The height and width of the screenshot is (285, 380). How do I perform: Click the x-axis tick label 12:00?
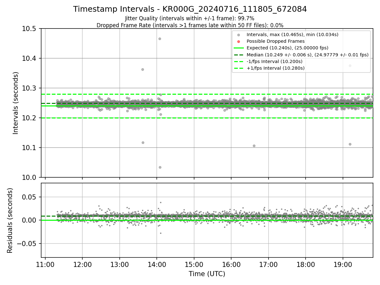pyautogui.click(x=82, y=265)
